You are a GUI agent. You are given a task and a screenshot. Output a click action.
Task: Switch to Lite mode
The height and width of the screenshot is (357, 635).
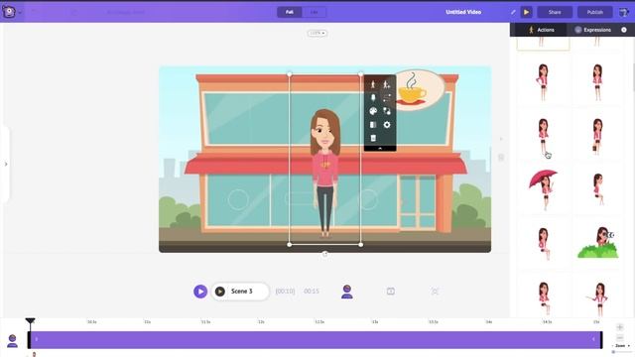pyautogui.click(x=314, y=12)
